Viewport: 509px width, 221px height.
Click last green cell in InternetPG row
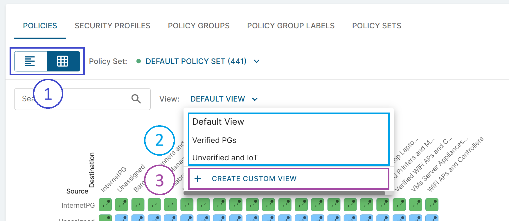click(432, 205)
